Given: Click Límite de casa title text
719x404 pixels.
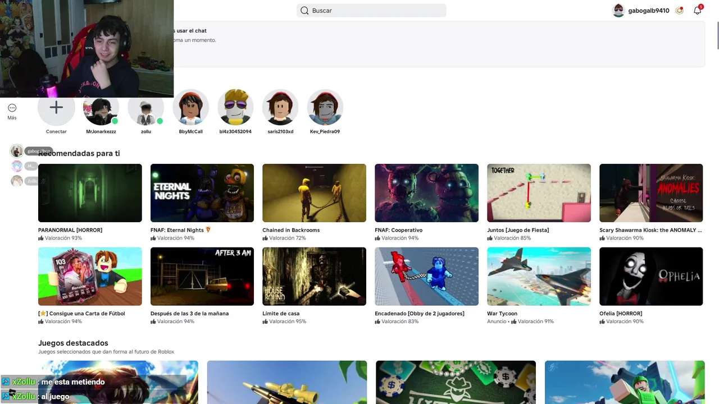Looking at the screenshot, I should tap(281, 314).
